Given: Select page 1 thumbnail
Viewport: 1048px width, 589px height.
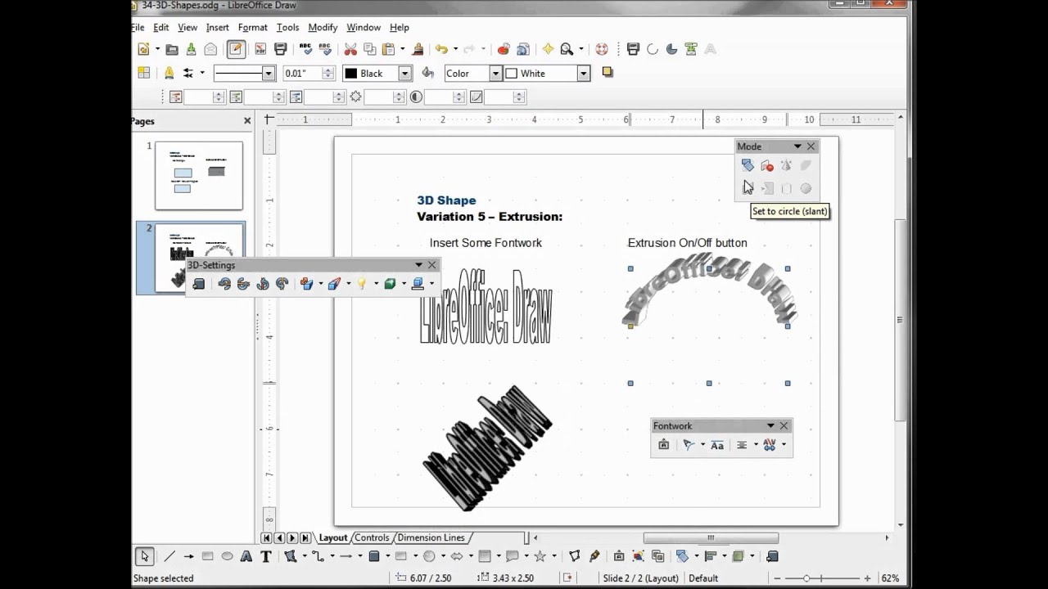Looking at the screenshot, I should [x=199, y=175].
